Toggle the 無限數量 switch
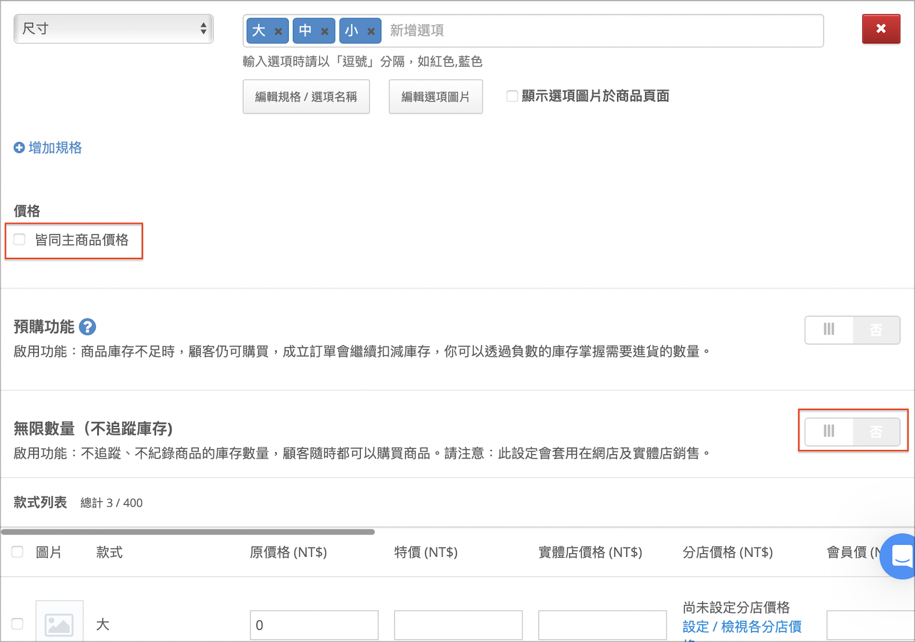The height and width of the screenshot is (642, 915). [x=852, y=432]
